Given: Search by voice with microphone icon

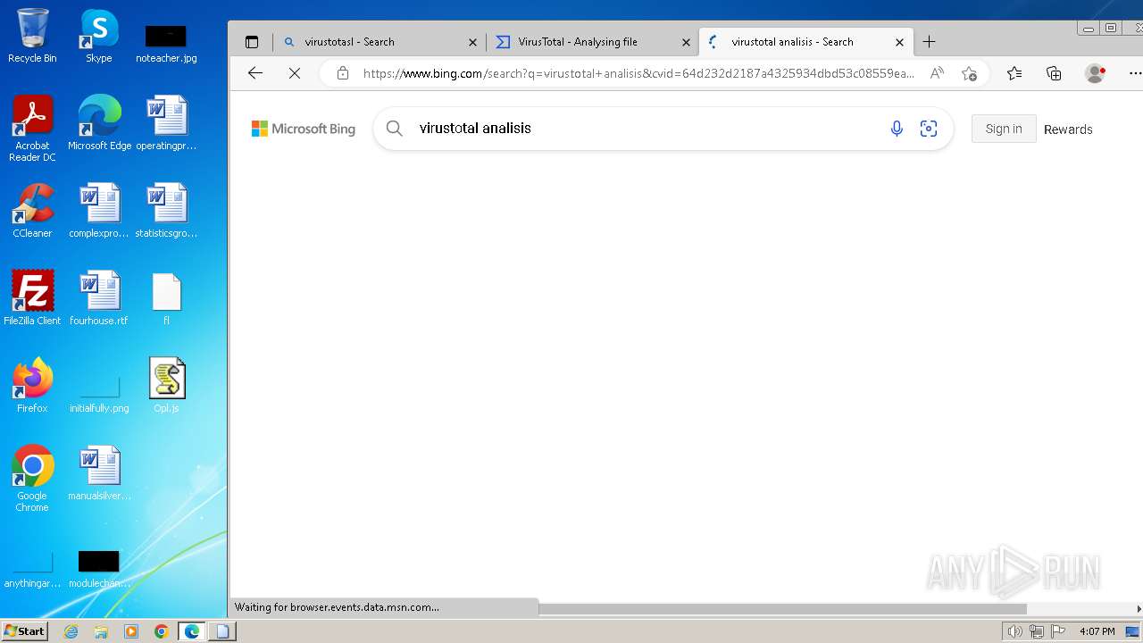Looking at the screenshot, I should (x=897, y=129).
